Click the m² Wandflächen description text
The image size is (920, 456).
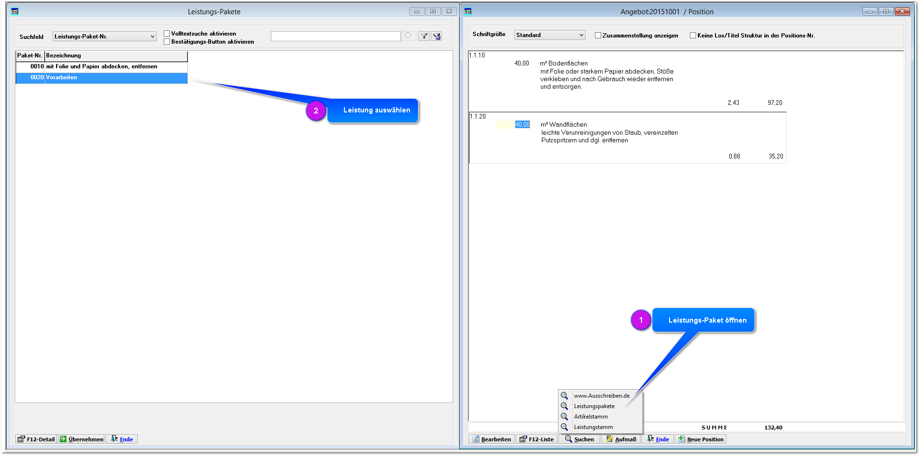click(564, 125)
